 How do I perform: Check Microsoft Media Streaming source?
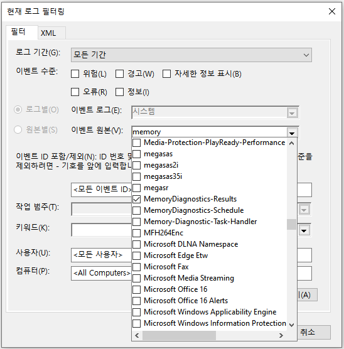click(x=136, y=278)
